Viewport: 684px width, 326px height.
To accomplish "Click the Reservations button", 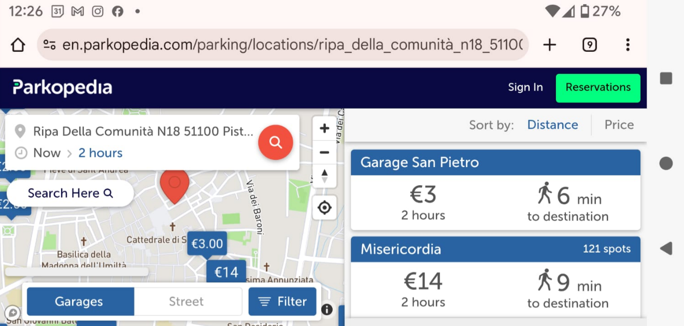I will [598, 87].
